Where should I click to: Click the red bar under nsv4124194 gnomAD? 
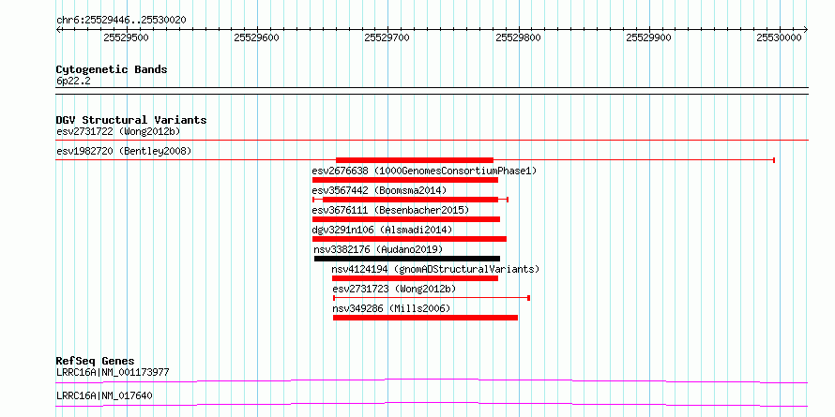tap(415, 278)
